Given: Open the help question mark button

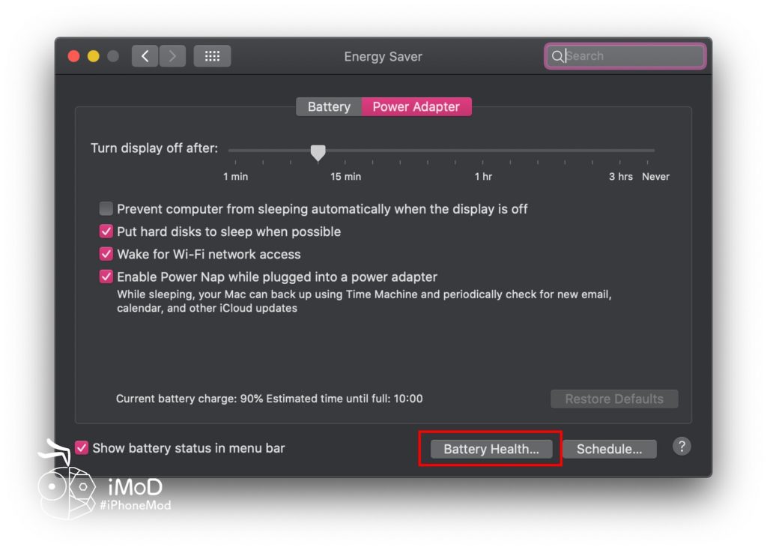Looking at the screenshot, I should 681,447.
